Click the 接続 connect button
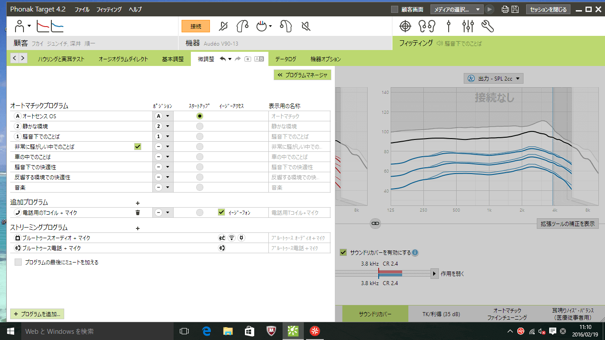 click(196, 27)
